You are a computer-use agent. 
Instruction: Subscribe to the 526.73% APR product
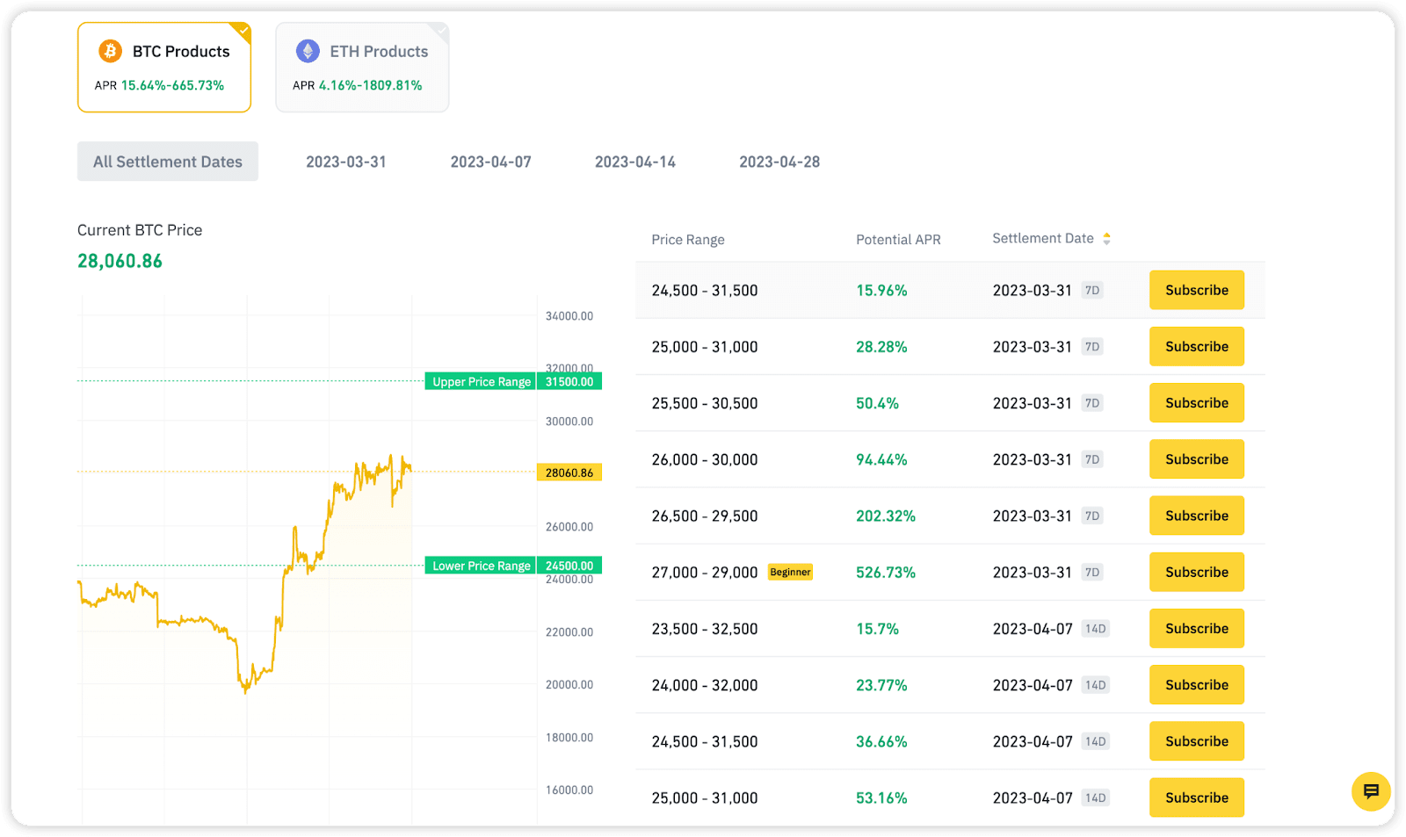click(x=1196, y=572)
